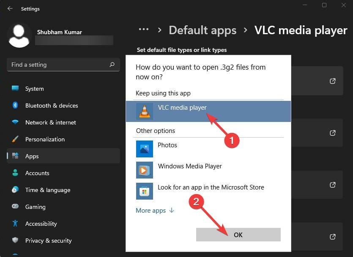Expand the breadcrumb ellipsis menu
The image size is (353, 257).
[144, 30]
